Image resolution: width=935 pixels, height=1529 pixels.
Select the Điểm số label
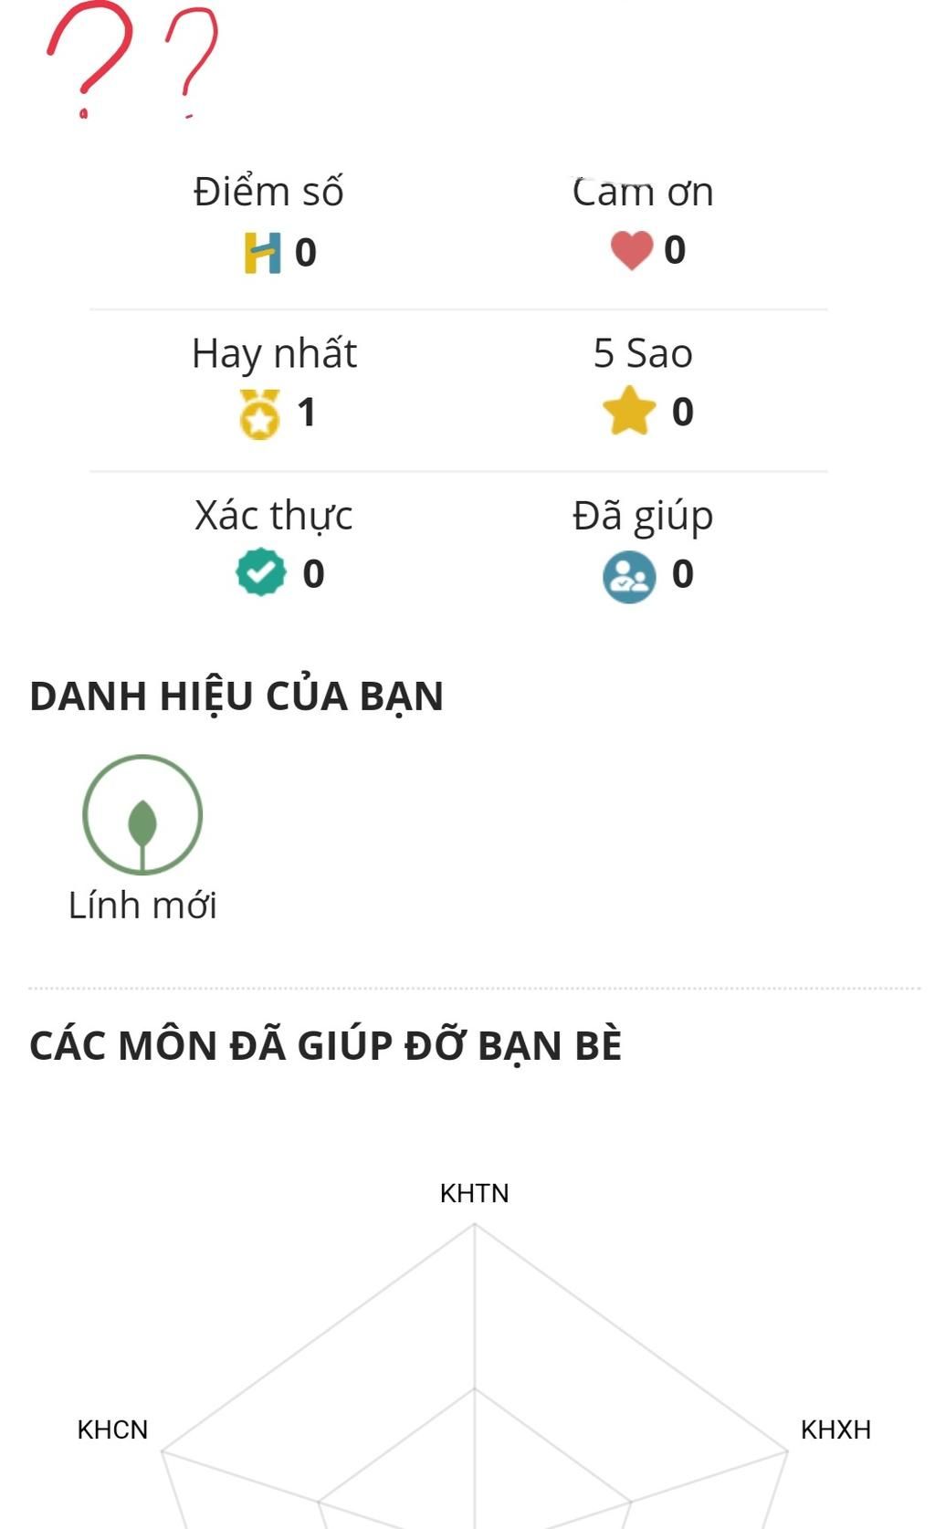tap(268, 192)
